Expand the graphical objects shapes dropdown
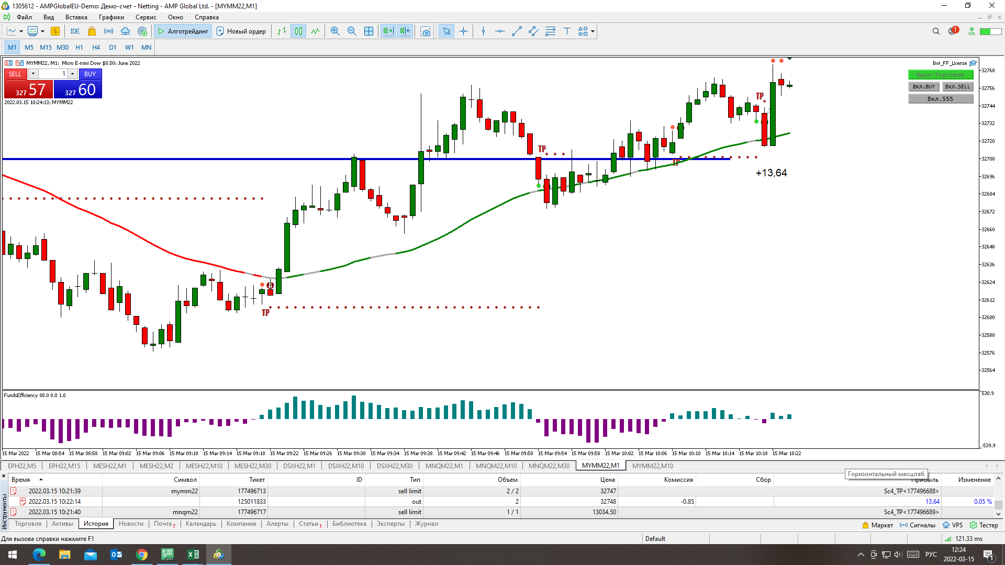This screenshot has width=1005, height=565. point(593,31)
